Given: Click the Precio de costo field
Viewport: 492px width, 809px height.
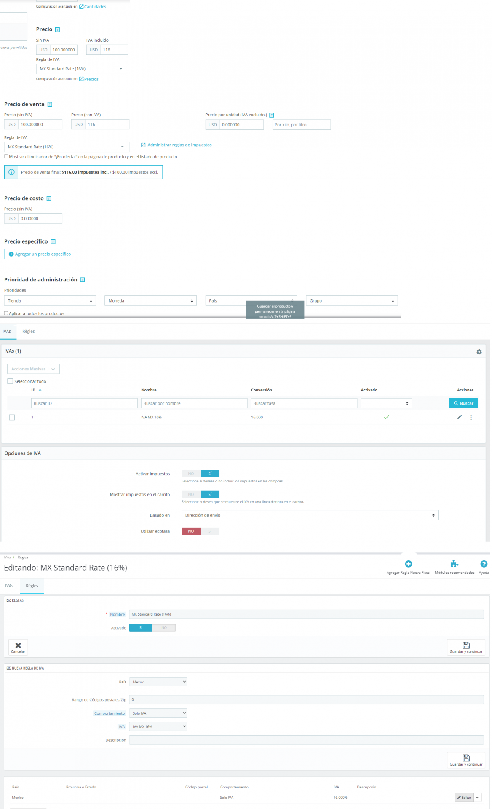Looking at the screenshot, I should click(x=40, y=218).
